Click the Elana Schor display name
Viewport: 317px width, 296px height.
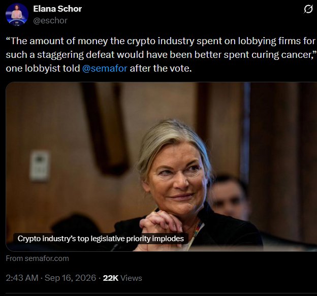57,9
